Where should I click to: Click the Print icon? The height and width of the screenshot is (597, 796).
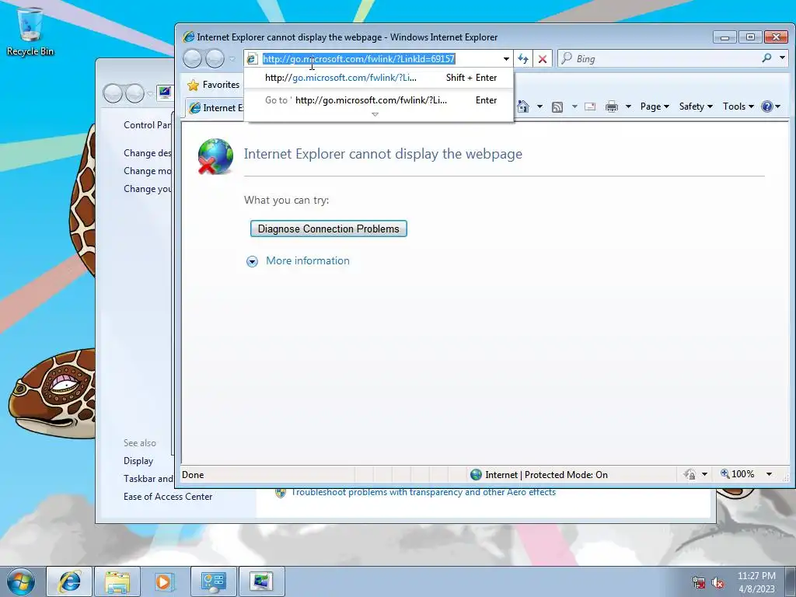pyautogui.click(x=612, y=106)
